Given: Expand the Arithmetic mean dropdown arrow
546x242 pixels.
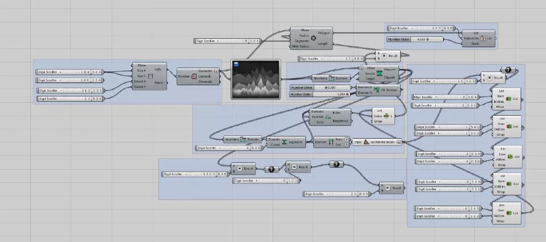Looking at the screenshot, I should (399, 143).
